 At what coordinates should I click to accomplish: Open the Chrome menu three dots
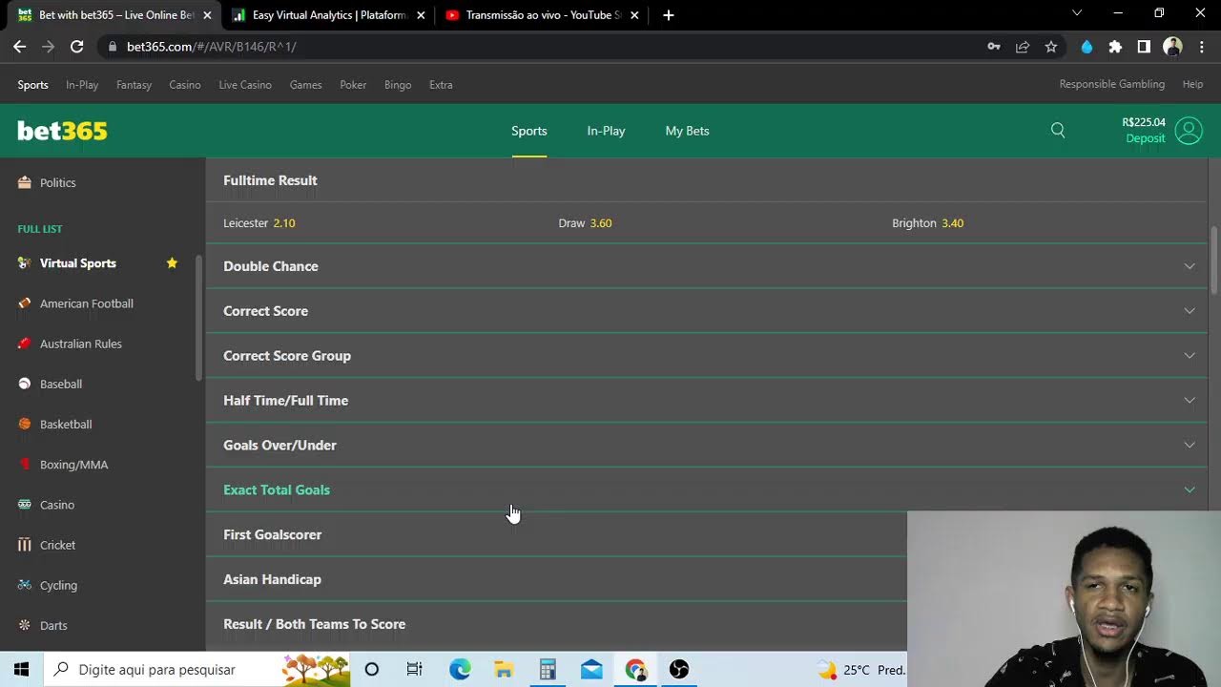[x=1201, y=46]
